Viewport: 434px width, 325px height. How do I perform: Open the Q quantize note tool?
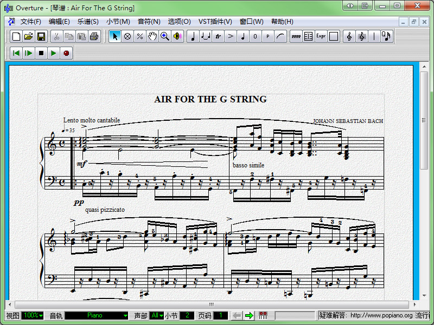click(387, 36)
